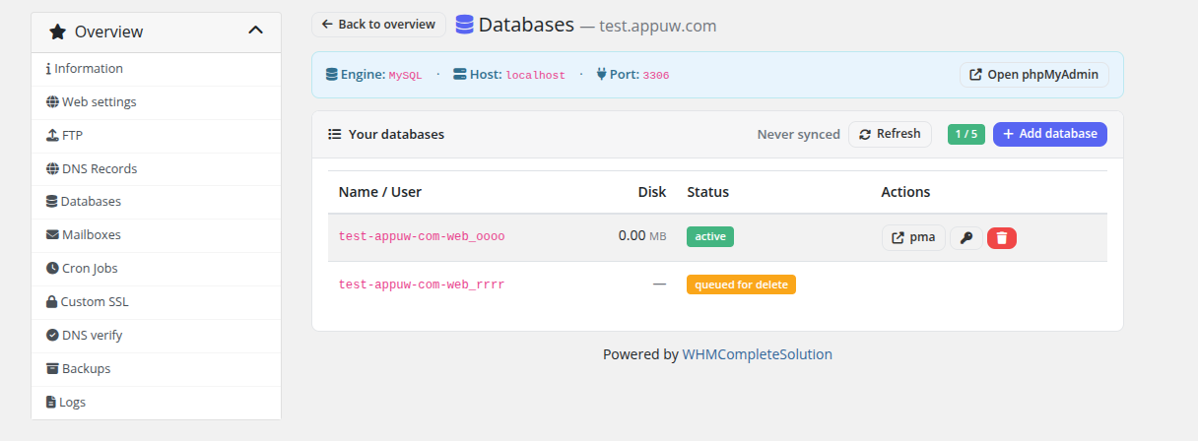Image resolution: width=1198 pixels, height=441 pixels.
Task: Open phpMyAdmin from the info bar
Action: pyautogui.click(x=1034, y=75)
